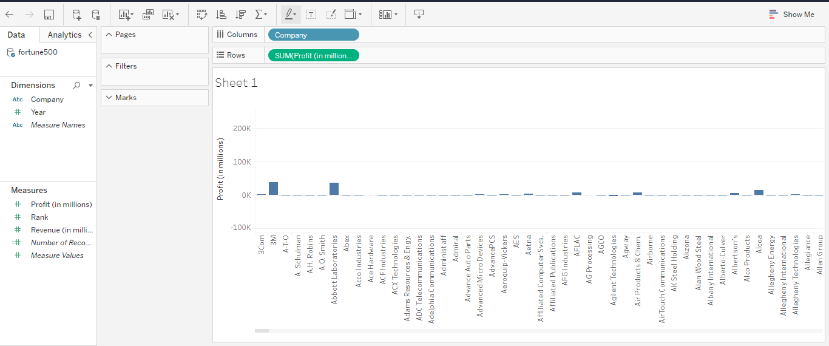This screenshot has height=346, width=829.
Task: Sort bars ascending
Action: 222,15
